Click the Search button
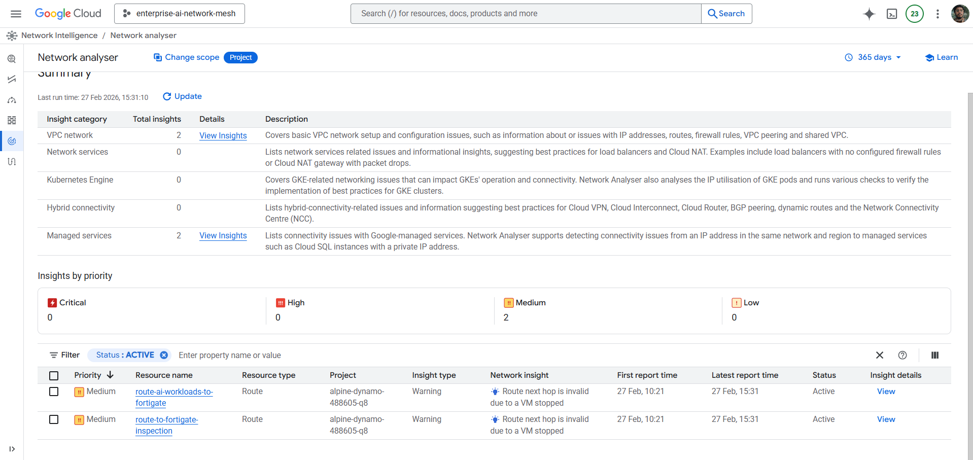 point(726,14)
